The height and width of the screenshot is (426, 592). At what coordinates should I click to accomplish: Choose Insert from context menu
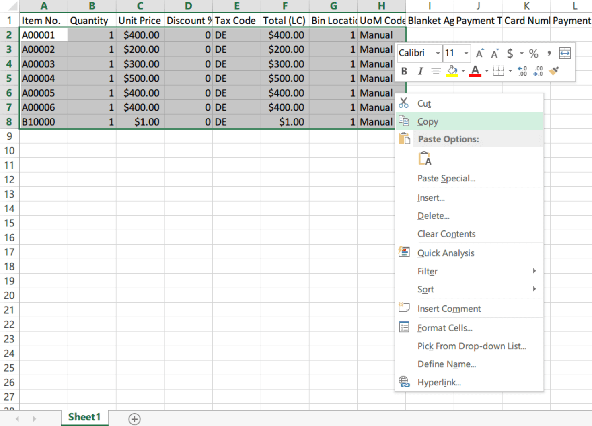[x=469, y=198]
